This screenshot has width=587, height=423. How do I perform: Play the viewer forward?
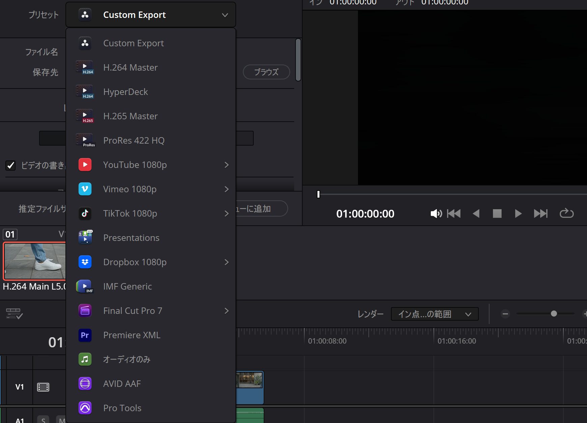(x=518, y=214)
